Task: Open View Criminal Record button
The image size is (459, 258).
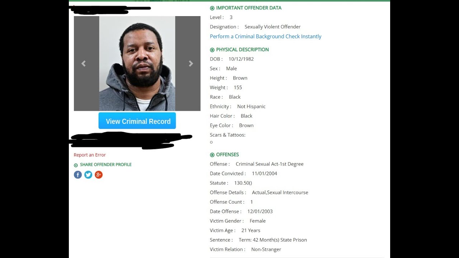Action: (137, 121)
